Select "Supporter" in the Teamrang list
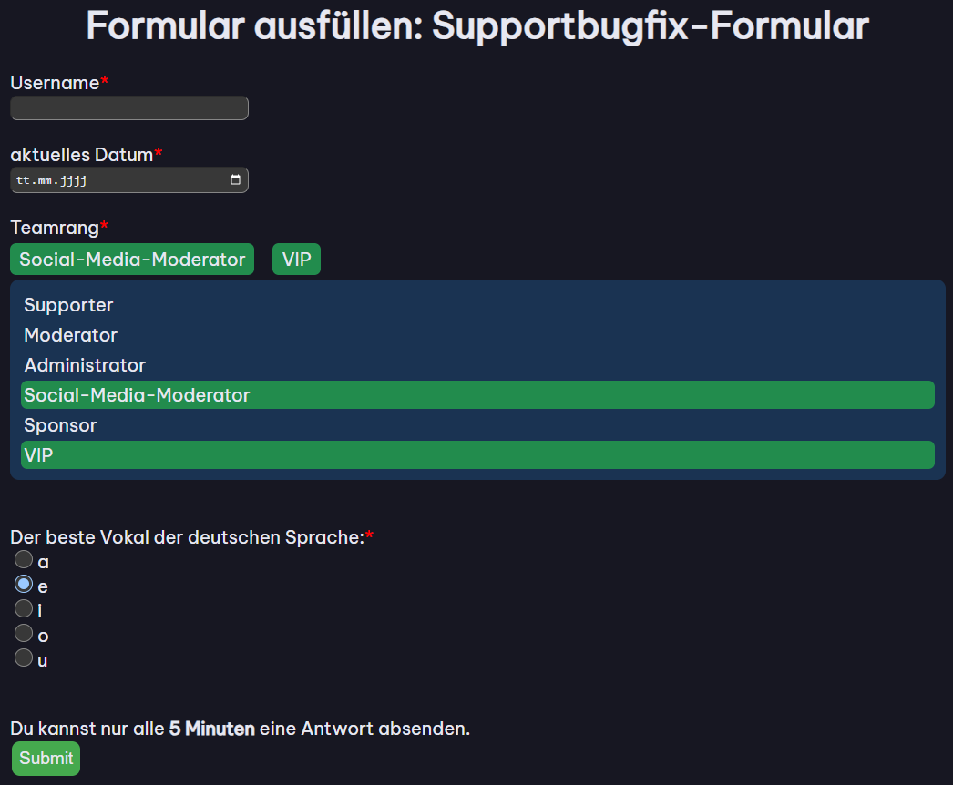 pyautogui.click(x=68, y=304)
